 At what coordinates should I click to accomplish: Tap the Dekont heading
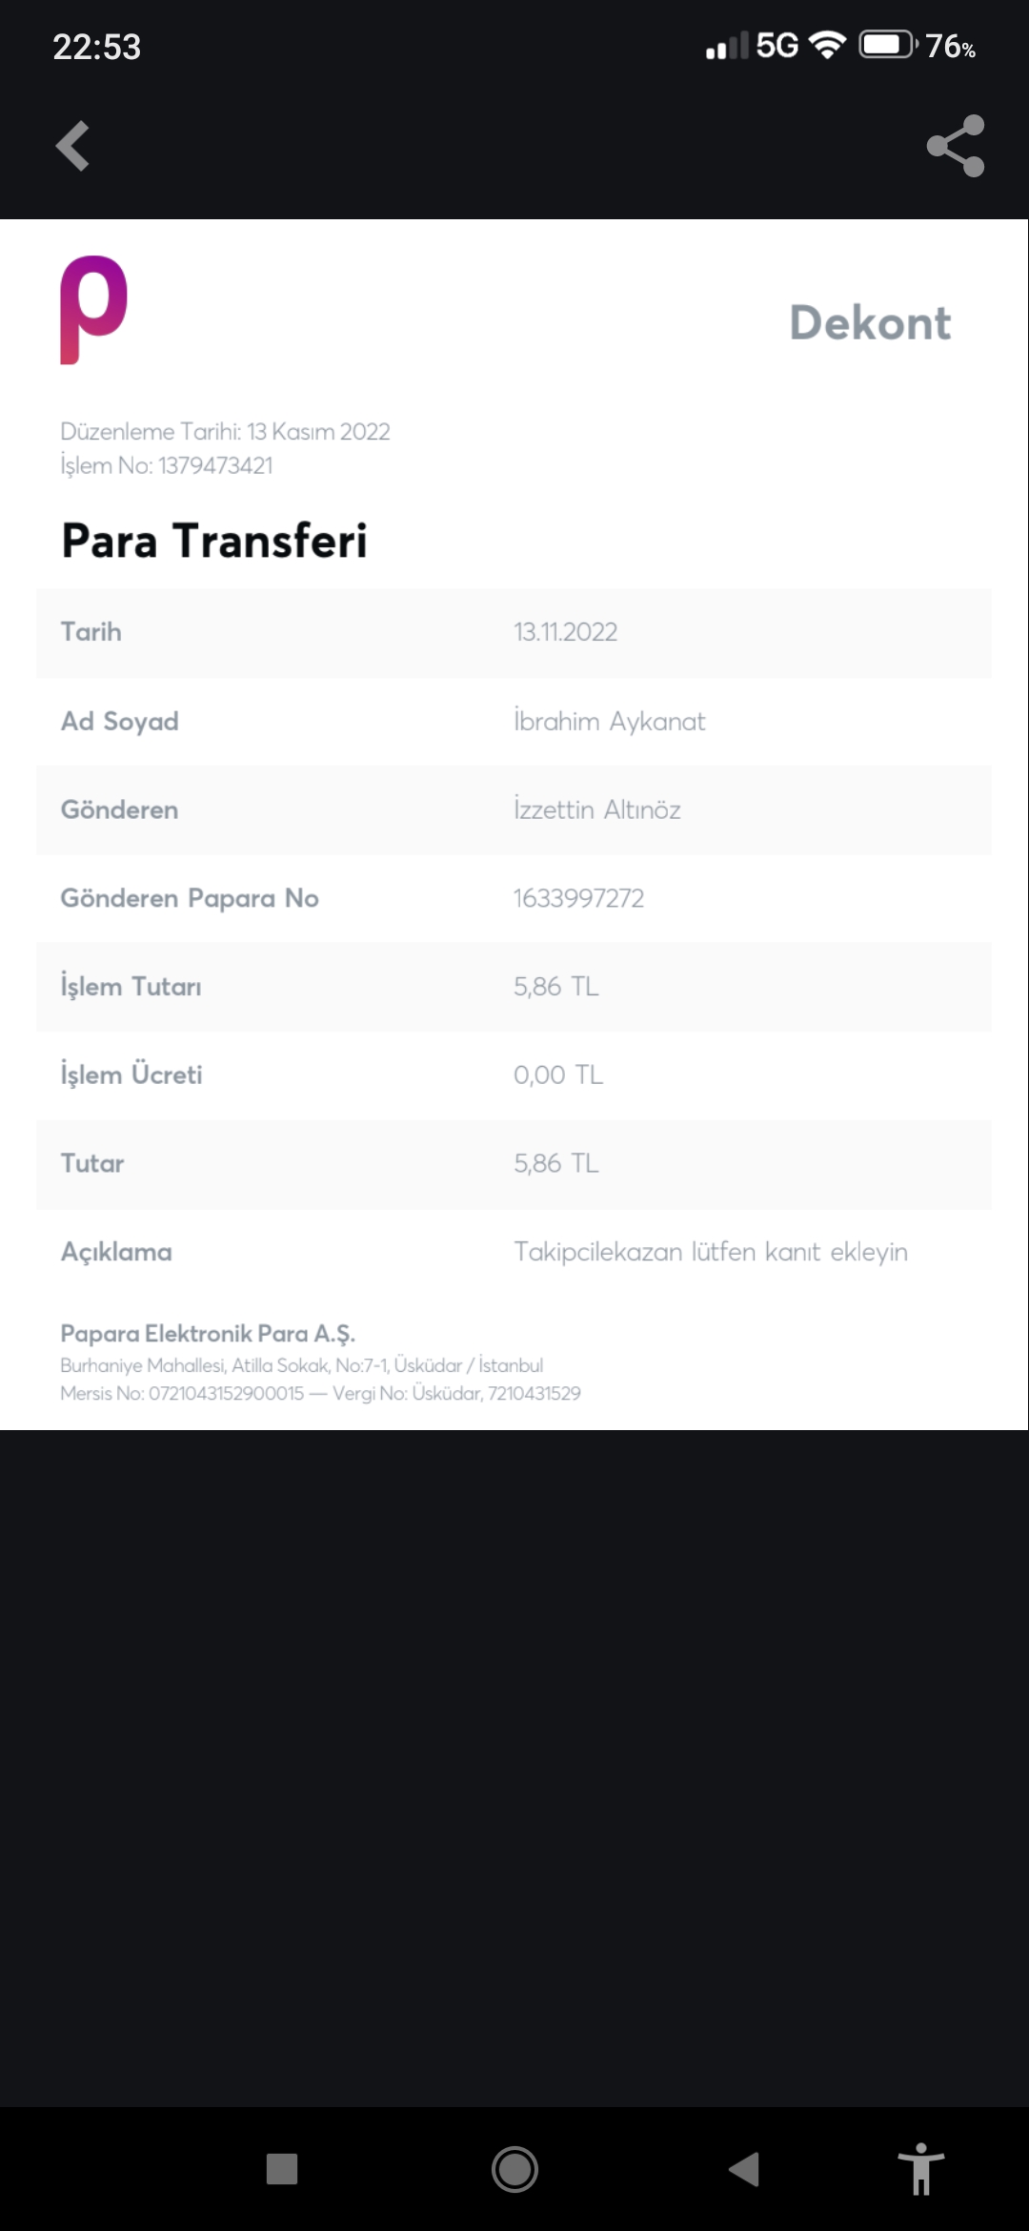click(x=870, y=323)
